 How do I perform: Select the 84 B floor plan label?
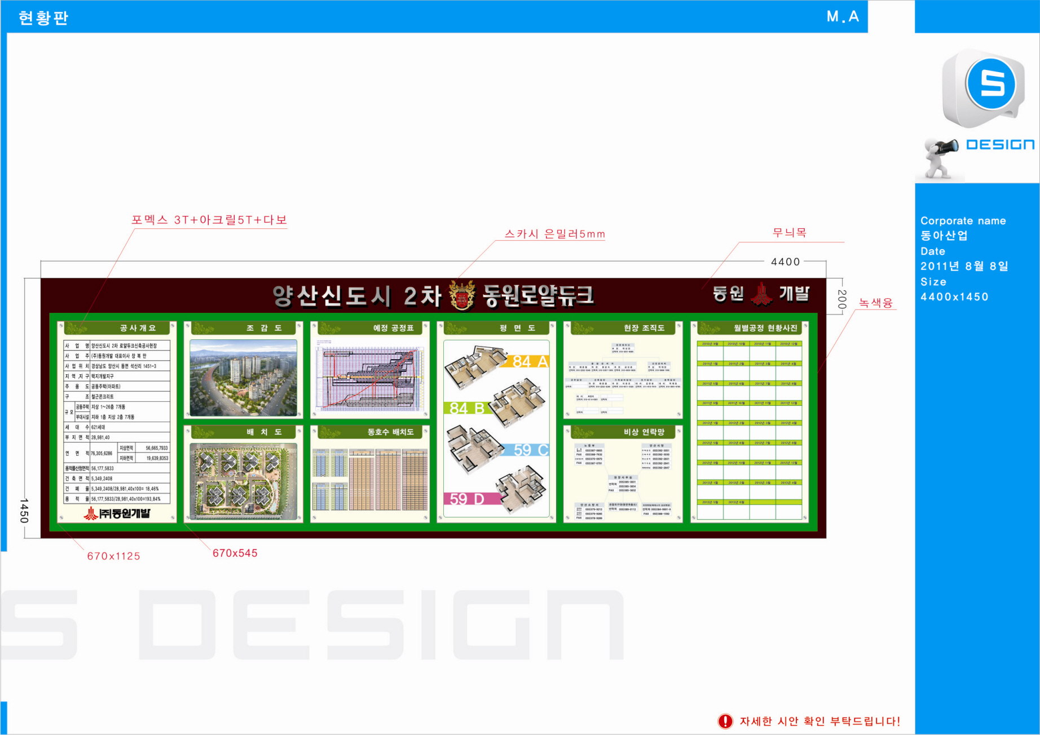[468, 408]
